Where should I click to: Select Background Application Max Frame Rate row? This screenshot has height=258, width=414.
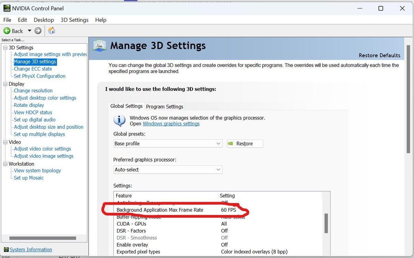coord(218,210)
